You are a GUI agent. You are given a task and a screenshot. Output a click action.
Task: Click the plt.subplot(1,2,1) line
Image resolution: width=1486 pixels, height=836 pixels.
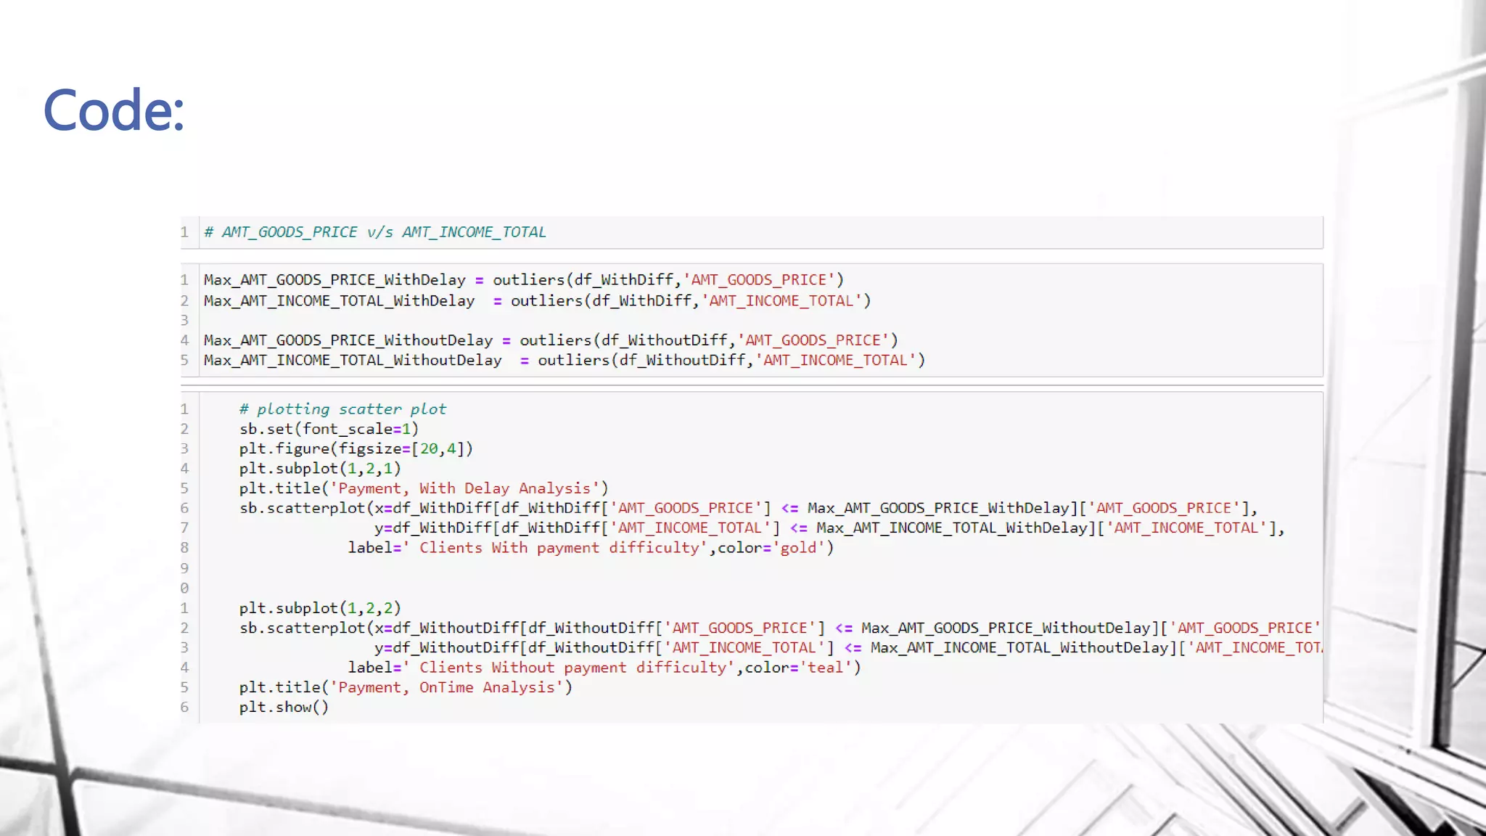click(x=319, y=469)
